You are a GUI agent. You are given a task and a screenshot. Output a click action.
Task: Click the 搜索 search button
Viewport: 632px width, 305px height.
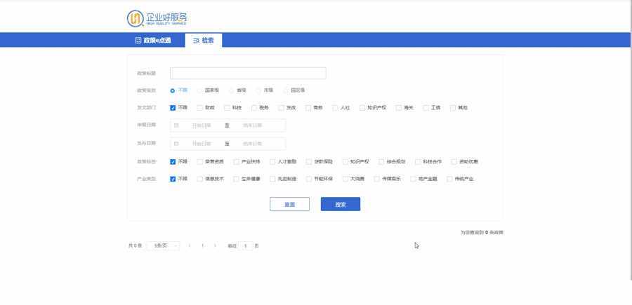click(x=341, y=204)
